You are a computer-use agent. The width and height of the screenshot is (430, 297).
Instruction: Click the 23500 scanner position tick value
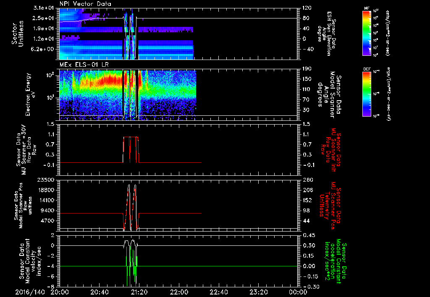point(46,180)
